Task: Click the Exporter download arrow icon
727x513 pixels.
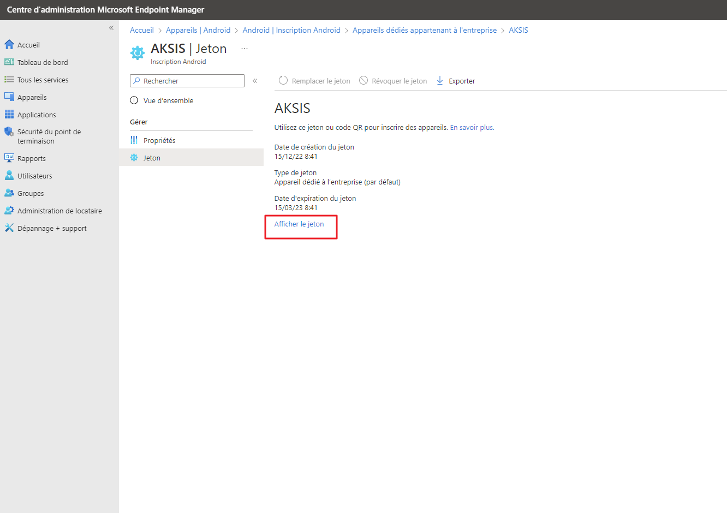Action: [x=440, y=81]
